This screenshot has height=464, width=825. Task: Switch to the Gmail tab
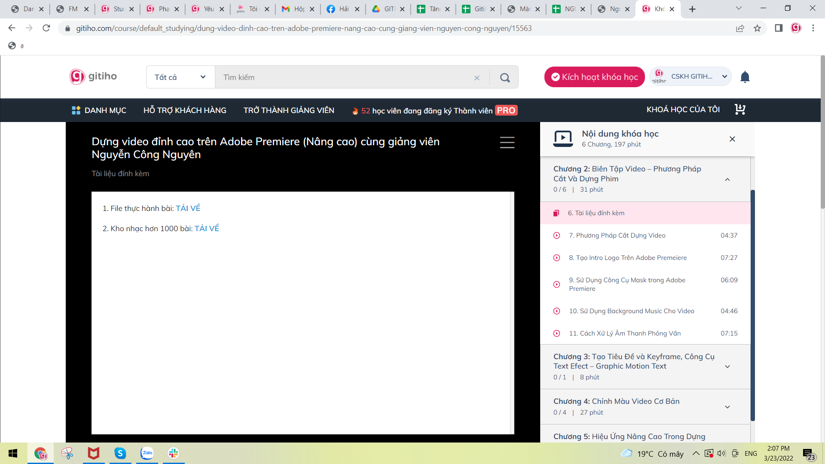click(x=298, y=9)
